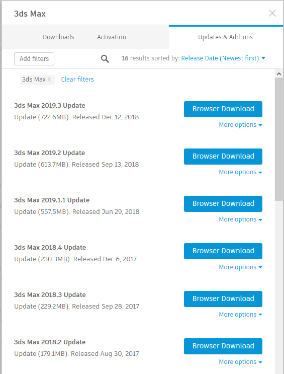The image size is (284, 374).
Task: Remove the 3ds Max filter tag
Action: tap(49, 80)
